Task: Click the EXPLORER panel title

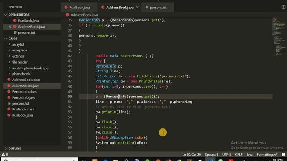Action: (x=15, y=7)
